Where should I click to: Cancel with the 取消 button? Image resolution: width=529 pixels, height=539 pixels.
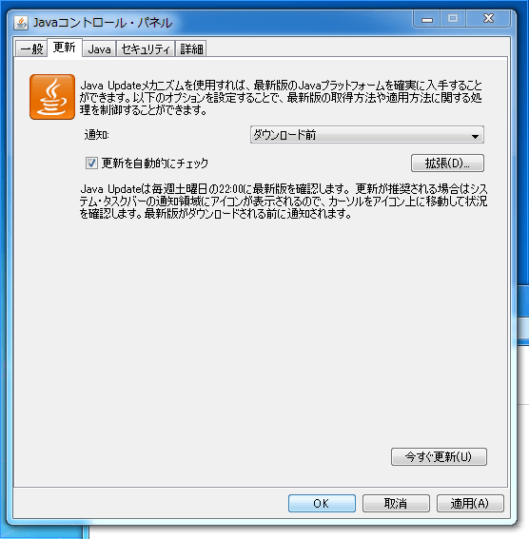click(396, 504)
